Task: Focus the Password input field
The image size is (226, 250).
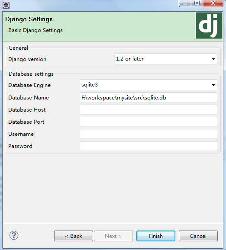Action: click(149, 146)
